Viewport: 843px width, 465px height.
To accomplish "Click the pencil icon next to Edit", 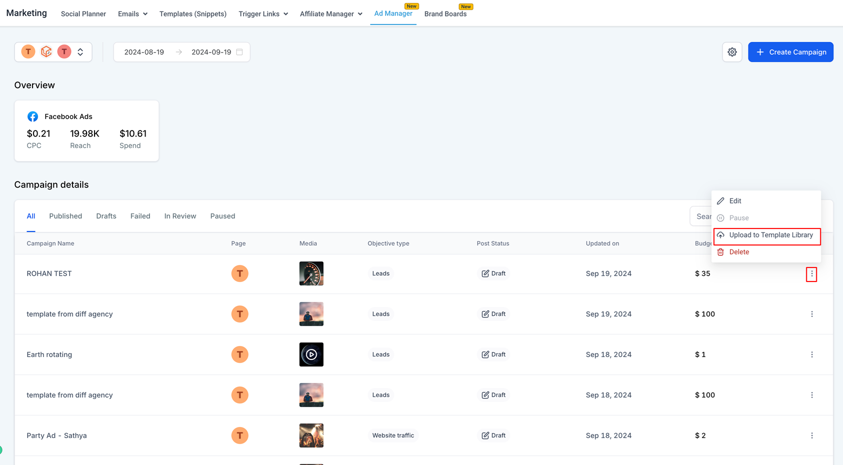I will (x=720, y=200).
